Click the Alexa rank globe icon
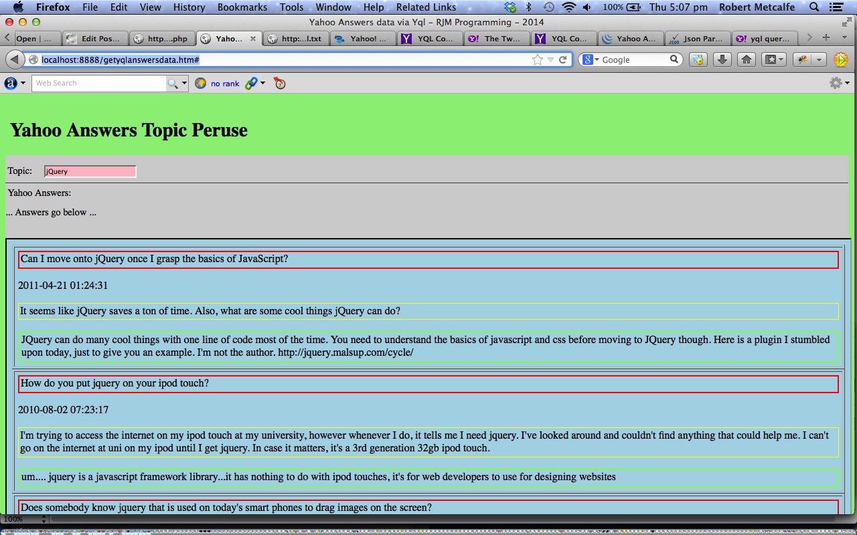Screen dimensions: 857x535 coord(200,83)
